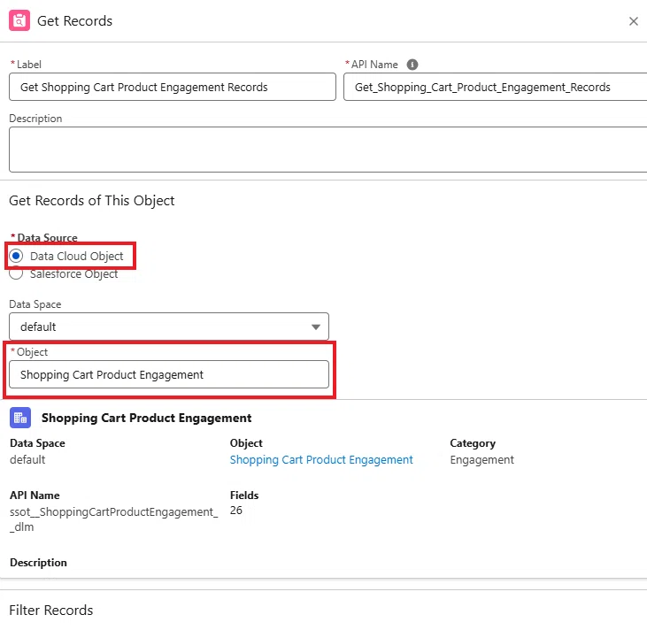
Task: Click the Object lookup field
Action: click(169, 374)
